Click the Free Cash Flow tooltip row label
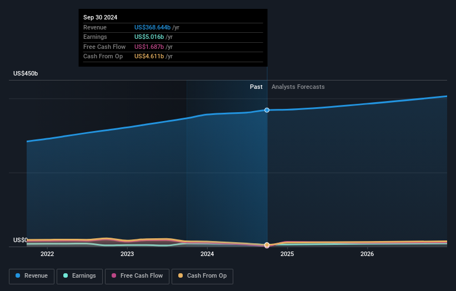456x291 pixels. tap(104, 47)
